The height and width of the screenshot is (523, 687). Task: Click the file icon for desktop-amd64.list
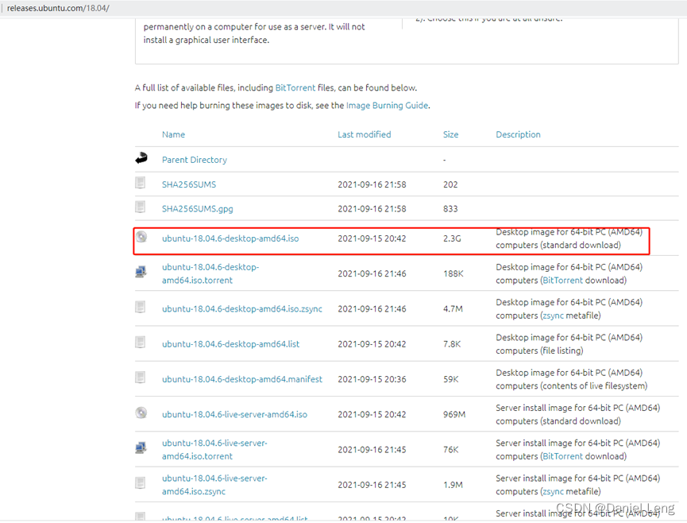tap(141, 342)
